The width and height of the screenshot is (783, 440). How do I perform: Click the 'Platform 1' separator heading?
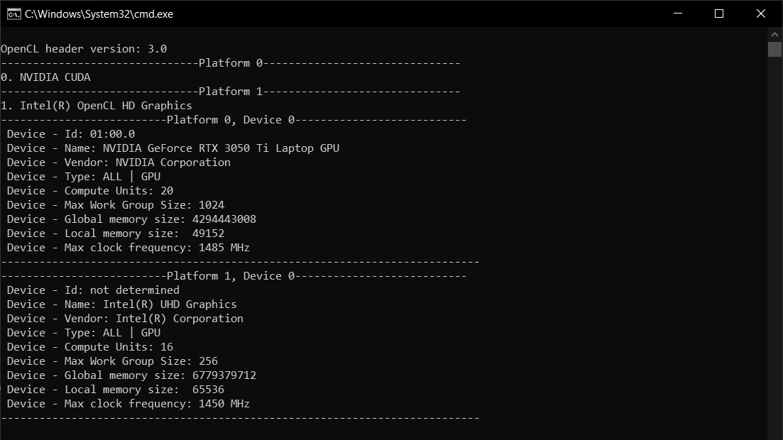230,92
